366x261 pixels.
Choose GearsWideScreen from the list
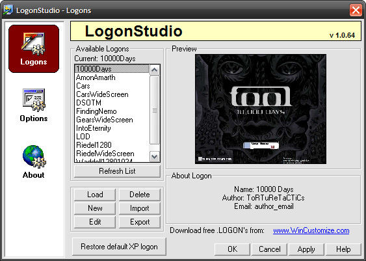pos(105,120)
